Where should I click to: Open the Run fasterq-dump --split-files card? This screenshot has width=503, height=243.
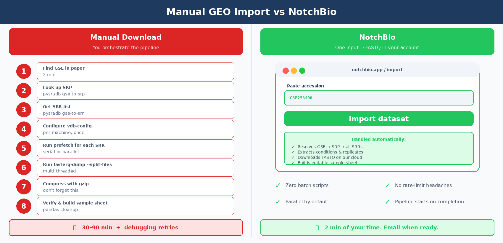[136, 167]
